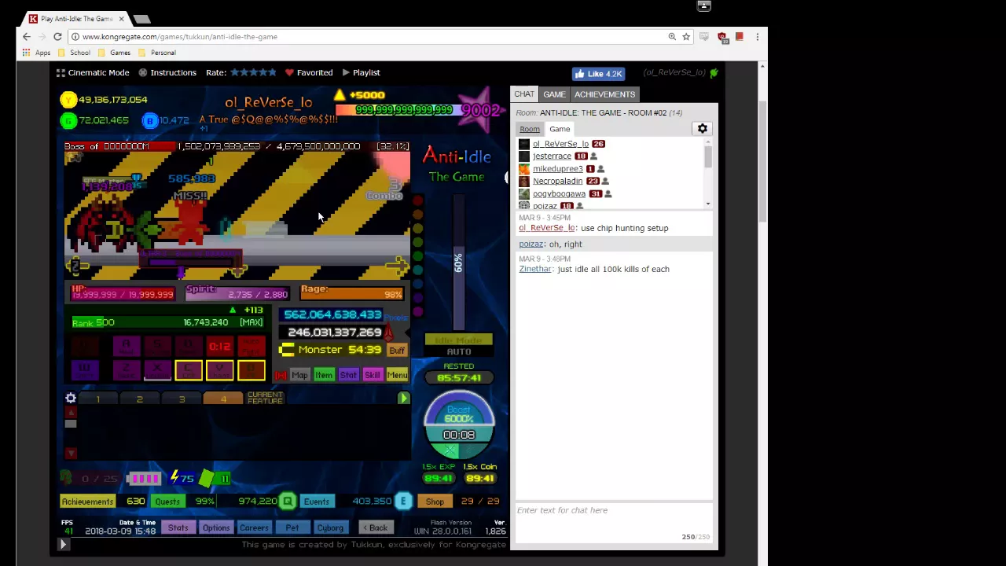The image size is (1006, 566).
Task: Select feature tab 4
Action: click(x=223, y=399)
